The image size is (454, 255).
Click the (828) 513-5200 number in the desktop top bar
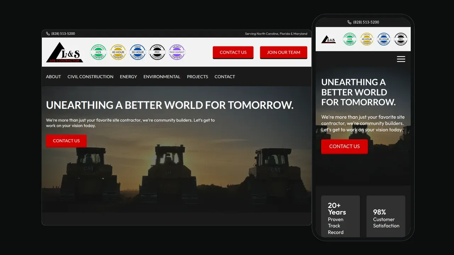[63, 34]
